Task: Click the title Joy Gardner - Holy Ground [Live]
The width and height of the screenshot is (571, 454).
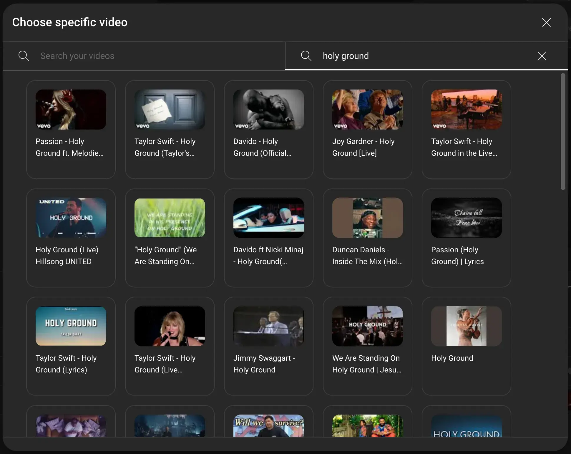Action: tap(363, 147)
